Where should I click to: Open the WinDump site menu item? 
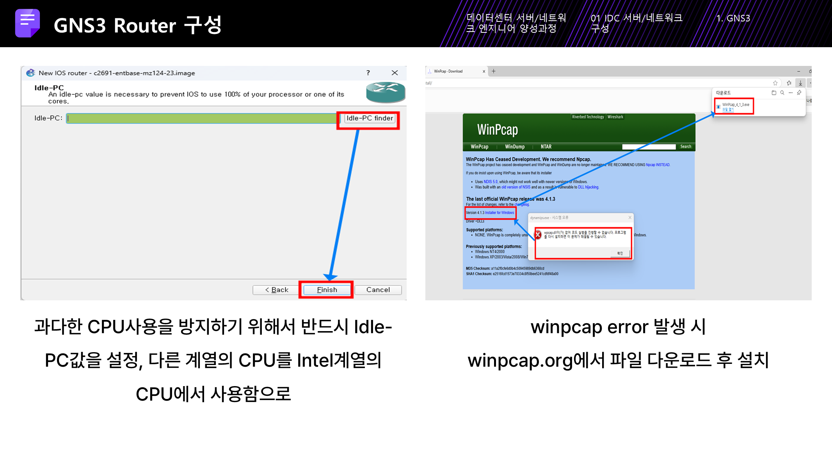(x=514, y=147)
